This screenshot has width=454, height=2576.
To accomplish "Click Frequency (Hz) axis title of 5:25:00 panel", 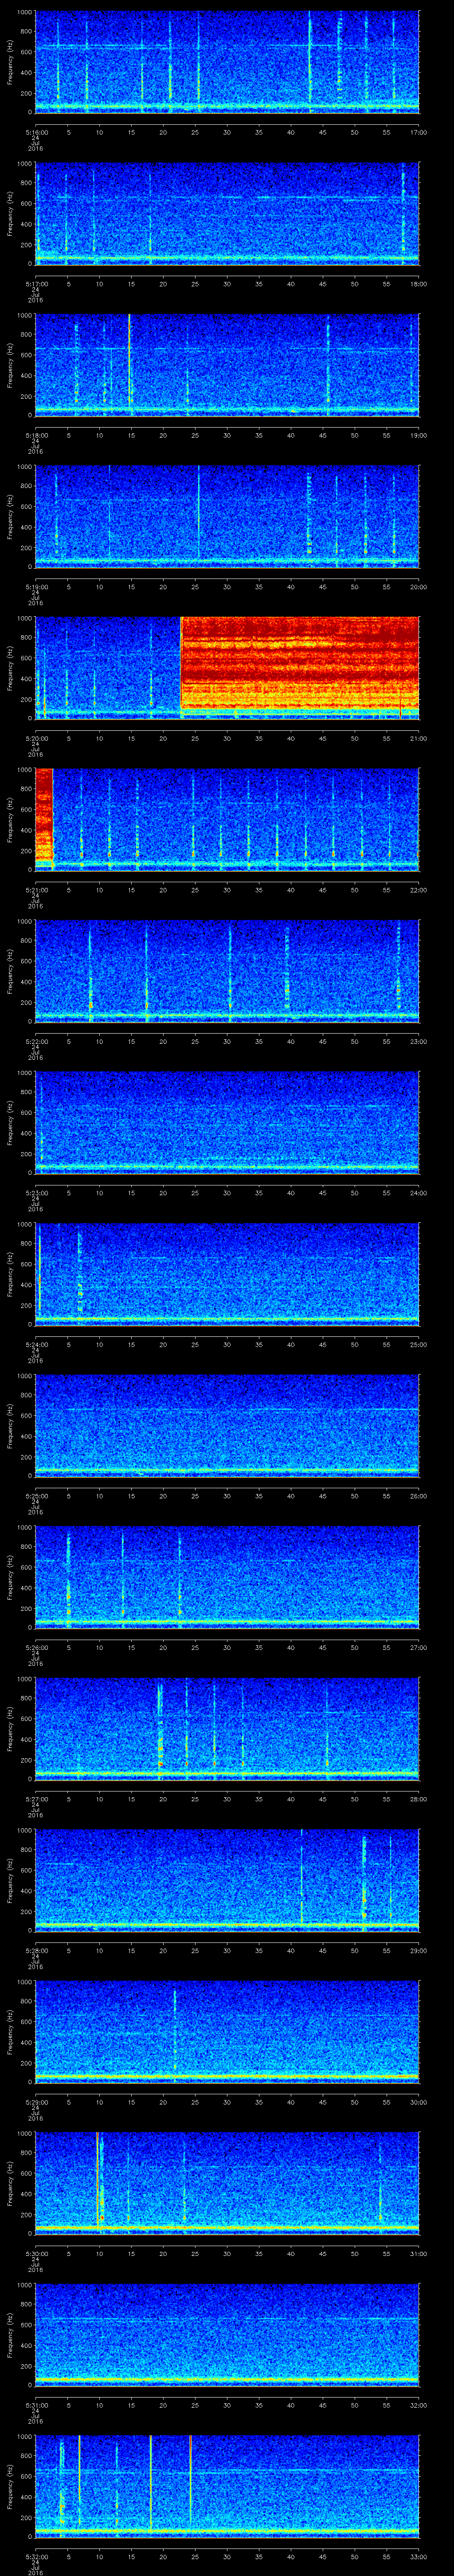I will (10, 1426).
